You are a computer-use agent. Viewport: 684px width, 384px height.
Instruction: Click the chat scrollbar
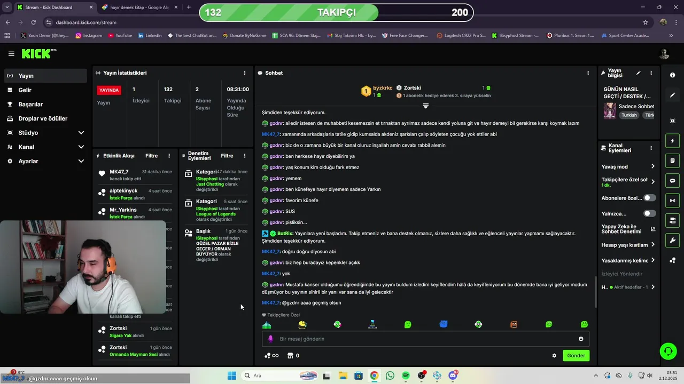pos(596,292)
